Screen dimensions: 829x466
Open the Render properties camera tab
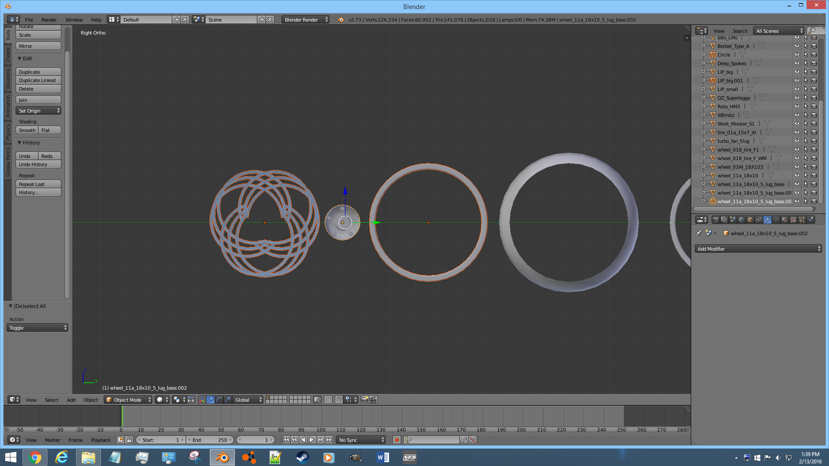(716, 220)
